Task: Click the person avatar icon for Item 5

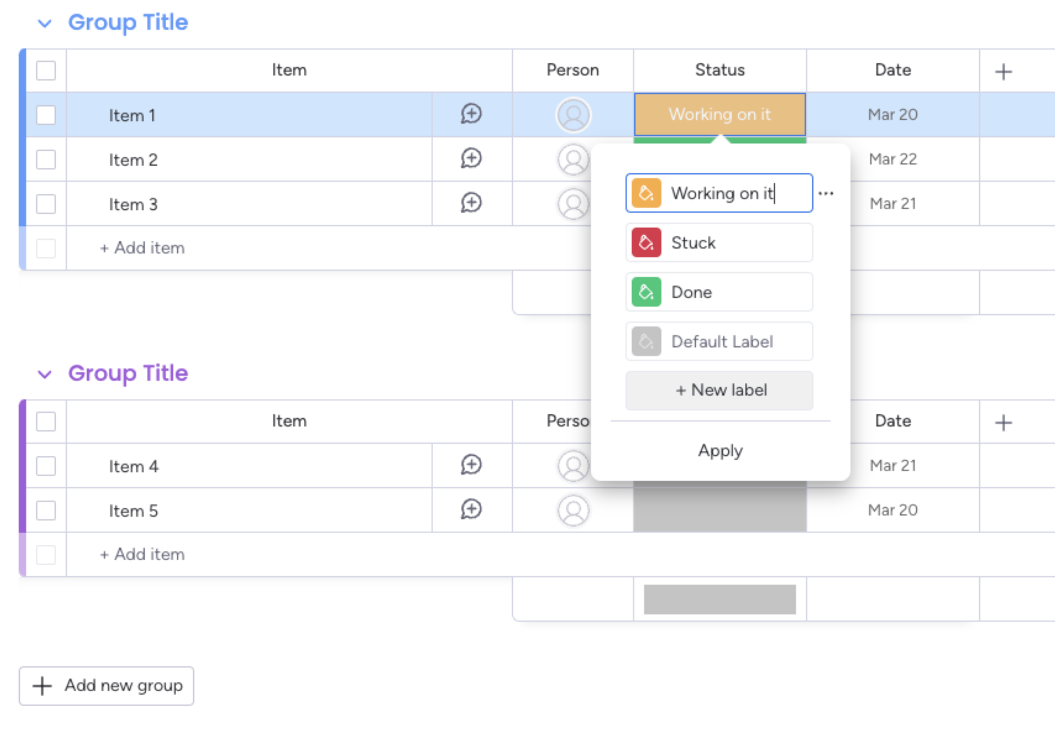Action: 573,510
